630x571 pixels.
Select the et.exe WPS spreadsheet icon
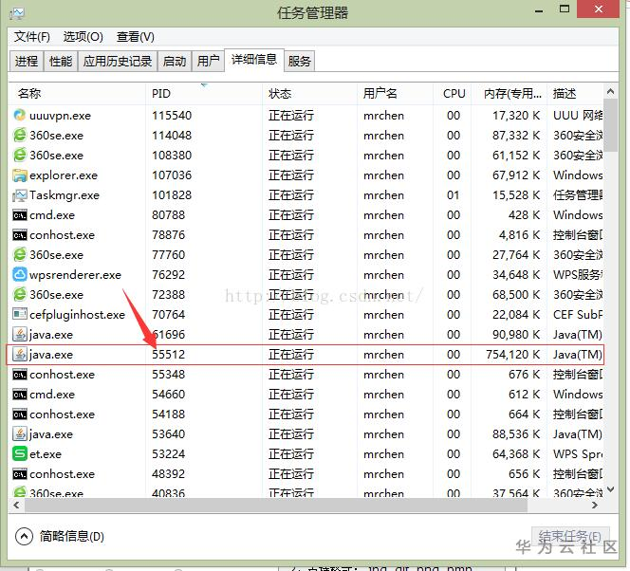(20, 453)
